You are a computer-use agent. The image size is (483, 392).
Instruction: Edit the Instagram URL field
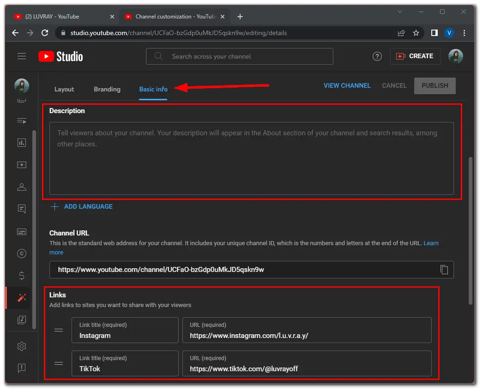coord(307,330)
